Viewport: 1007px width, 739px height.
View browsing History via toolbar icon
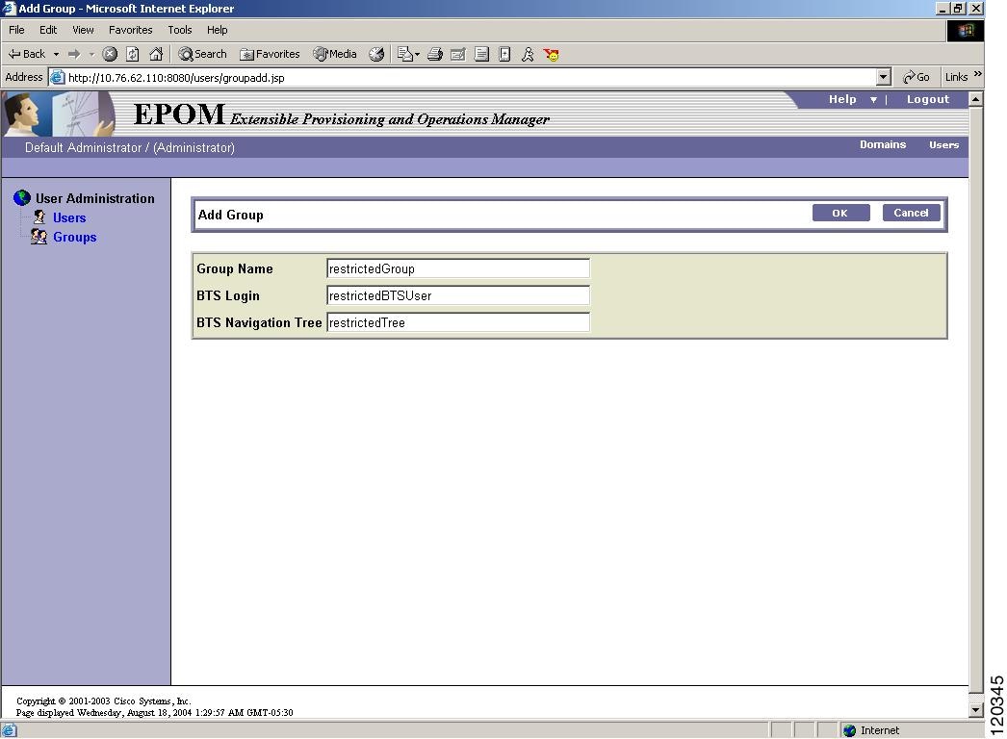pyautogui.click(x=377, y=54)
